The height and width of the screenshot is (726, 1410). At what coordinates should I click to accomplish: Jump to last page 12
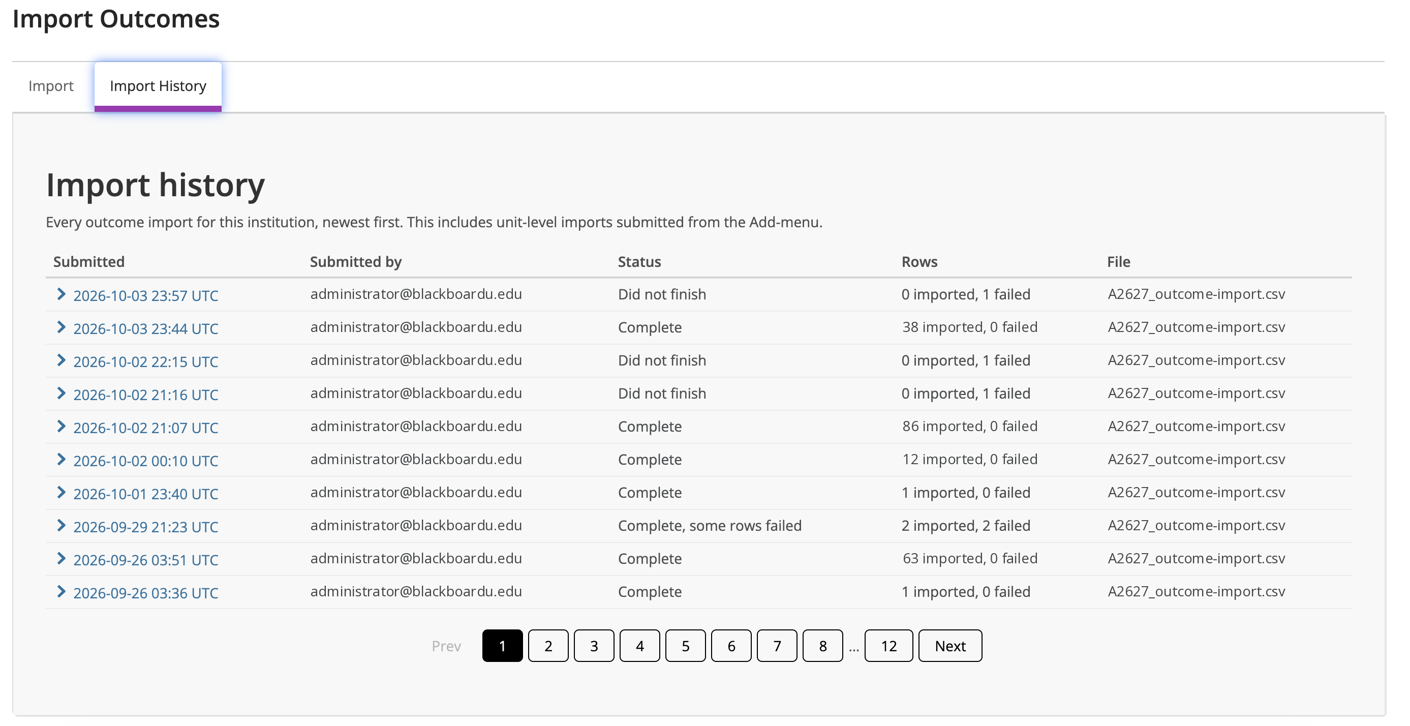pos(889,646)
